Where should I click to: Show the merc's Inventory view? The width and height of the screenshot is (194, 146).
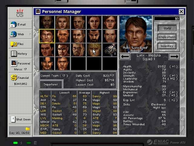[x=167, y=46]
